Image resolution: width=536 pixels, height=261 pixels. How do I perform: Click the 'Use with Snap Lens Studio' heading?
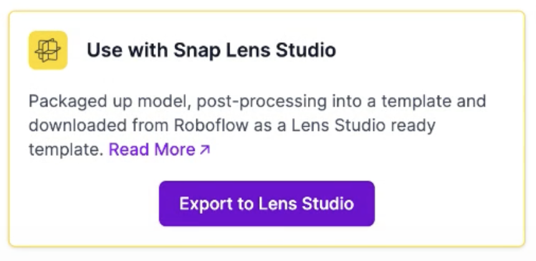pos(211,50)
